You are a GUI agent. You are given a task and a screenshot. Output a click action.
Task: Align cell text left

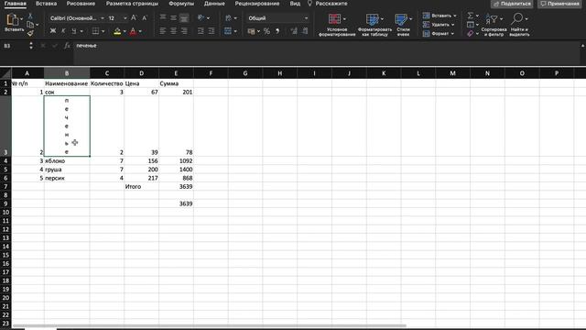pos(163,31)
